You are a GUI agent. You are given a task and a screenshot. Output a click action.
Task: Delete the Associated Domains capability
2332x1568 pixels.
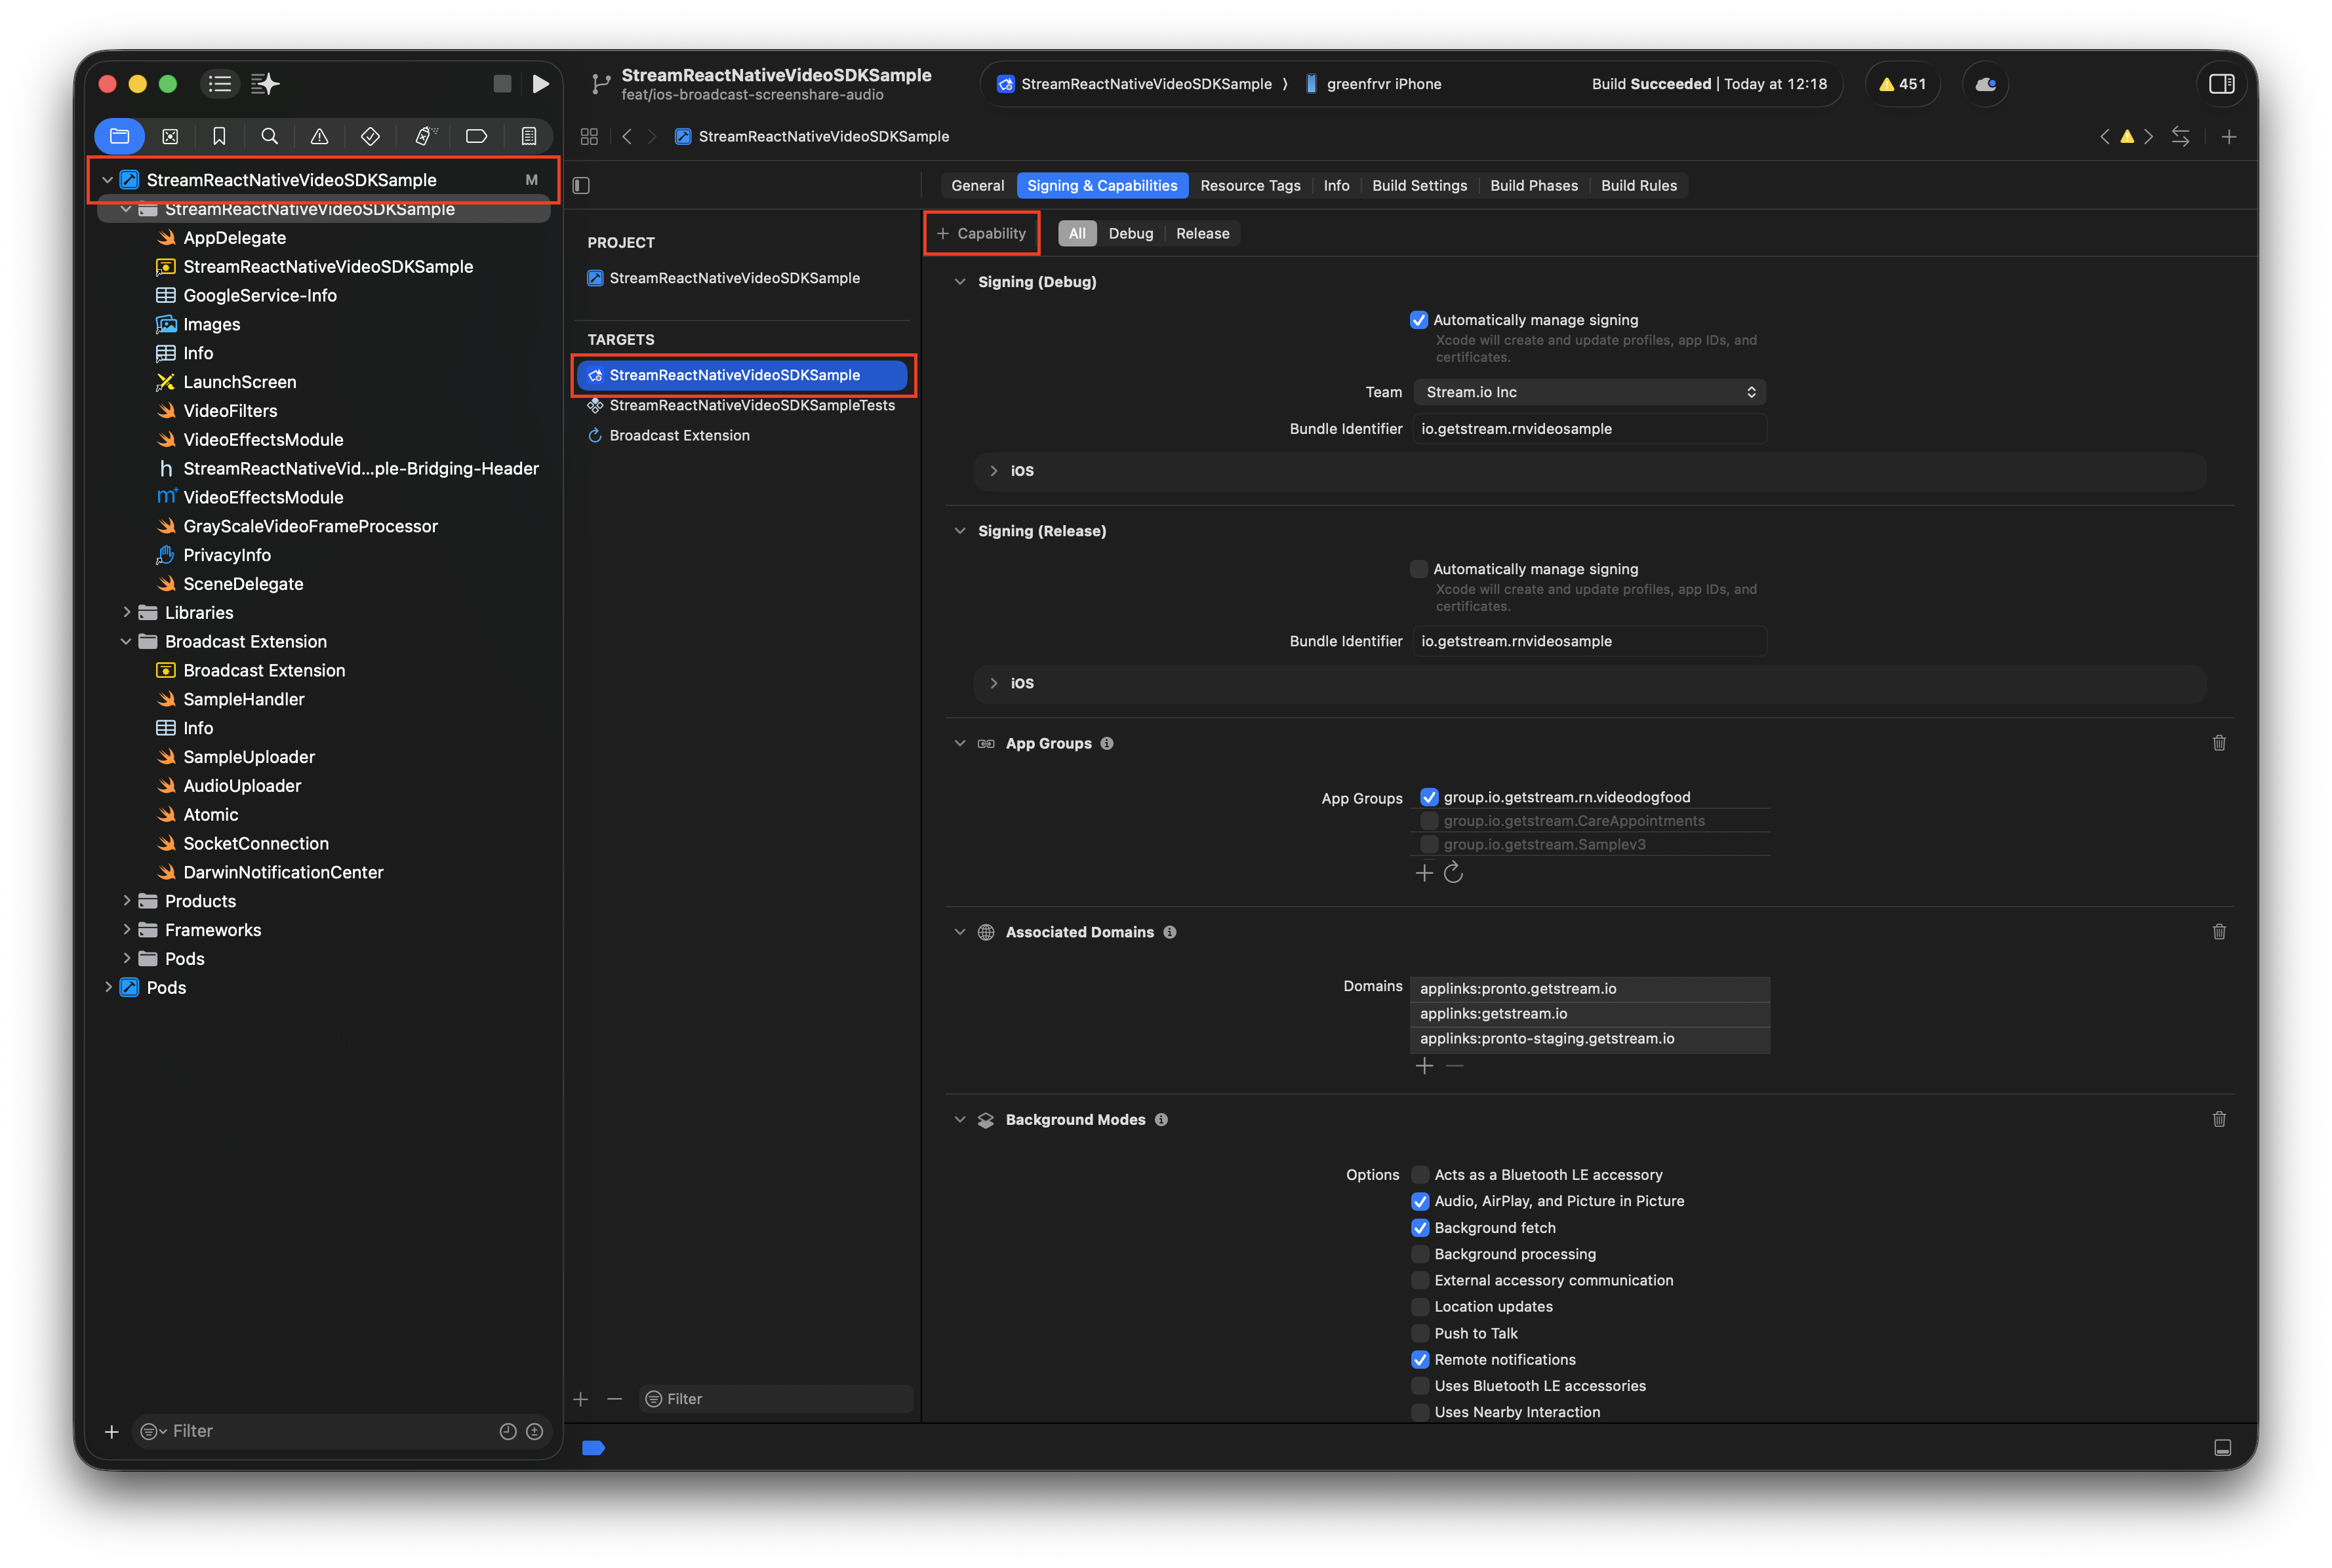(2218, 932)
